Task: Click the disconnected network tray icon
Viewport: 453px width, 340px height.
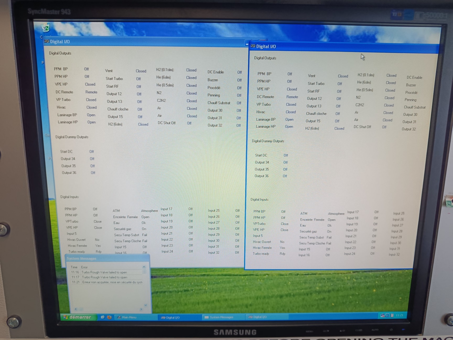Action: point(382,315)
